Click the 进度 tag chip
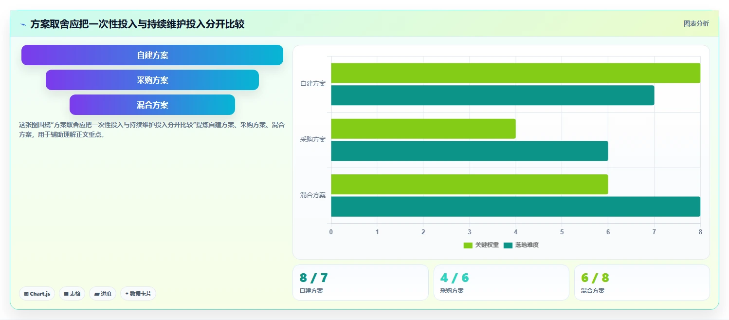 click(x=103, y=294)
